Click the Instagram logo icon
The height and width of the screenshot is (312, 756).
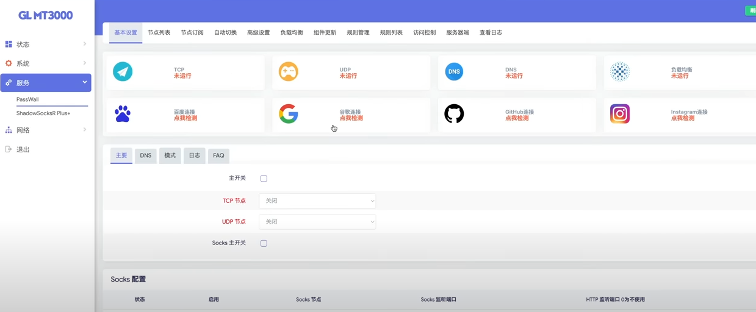coord(620,114)
